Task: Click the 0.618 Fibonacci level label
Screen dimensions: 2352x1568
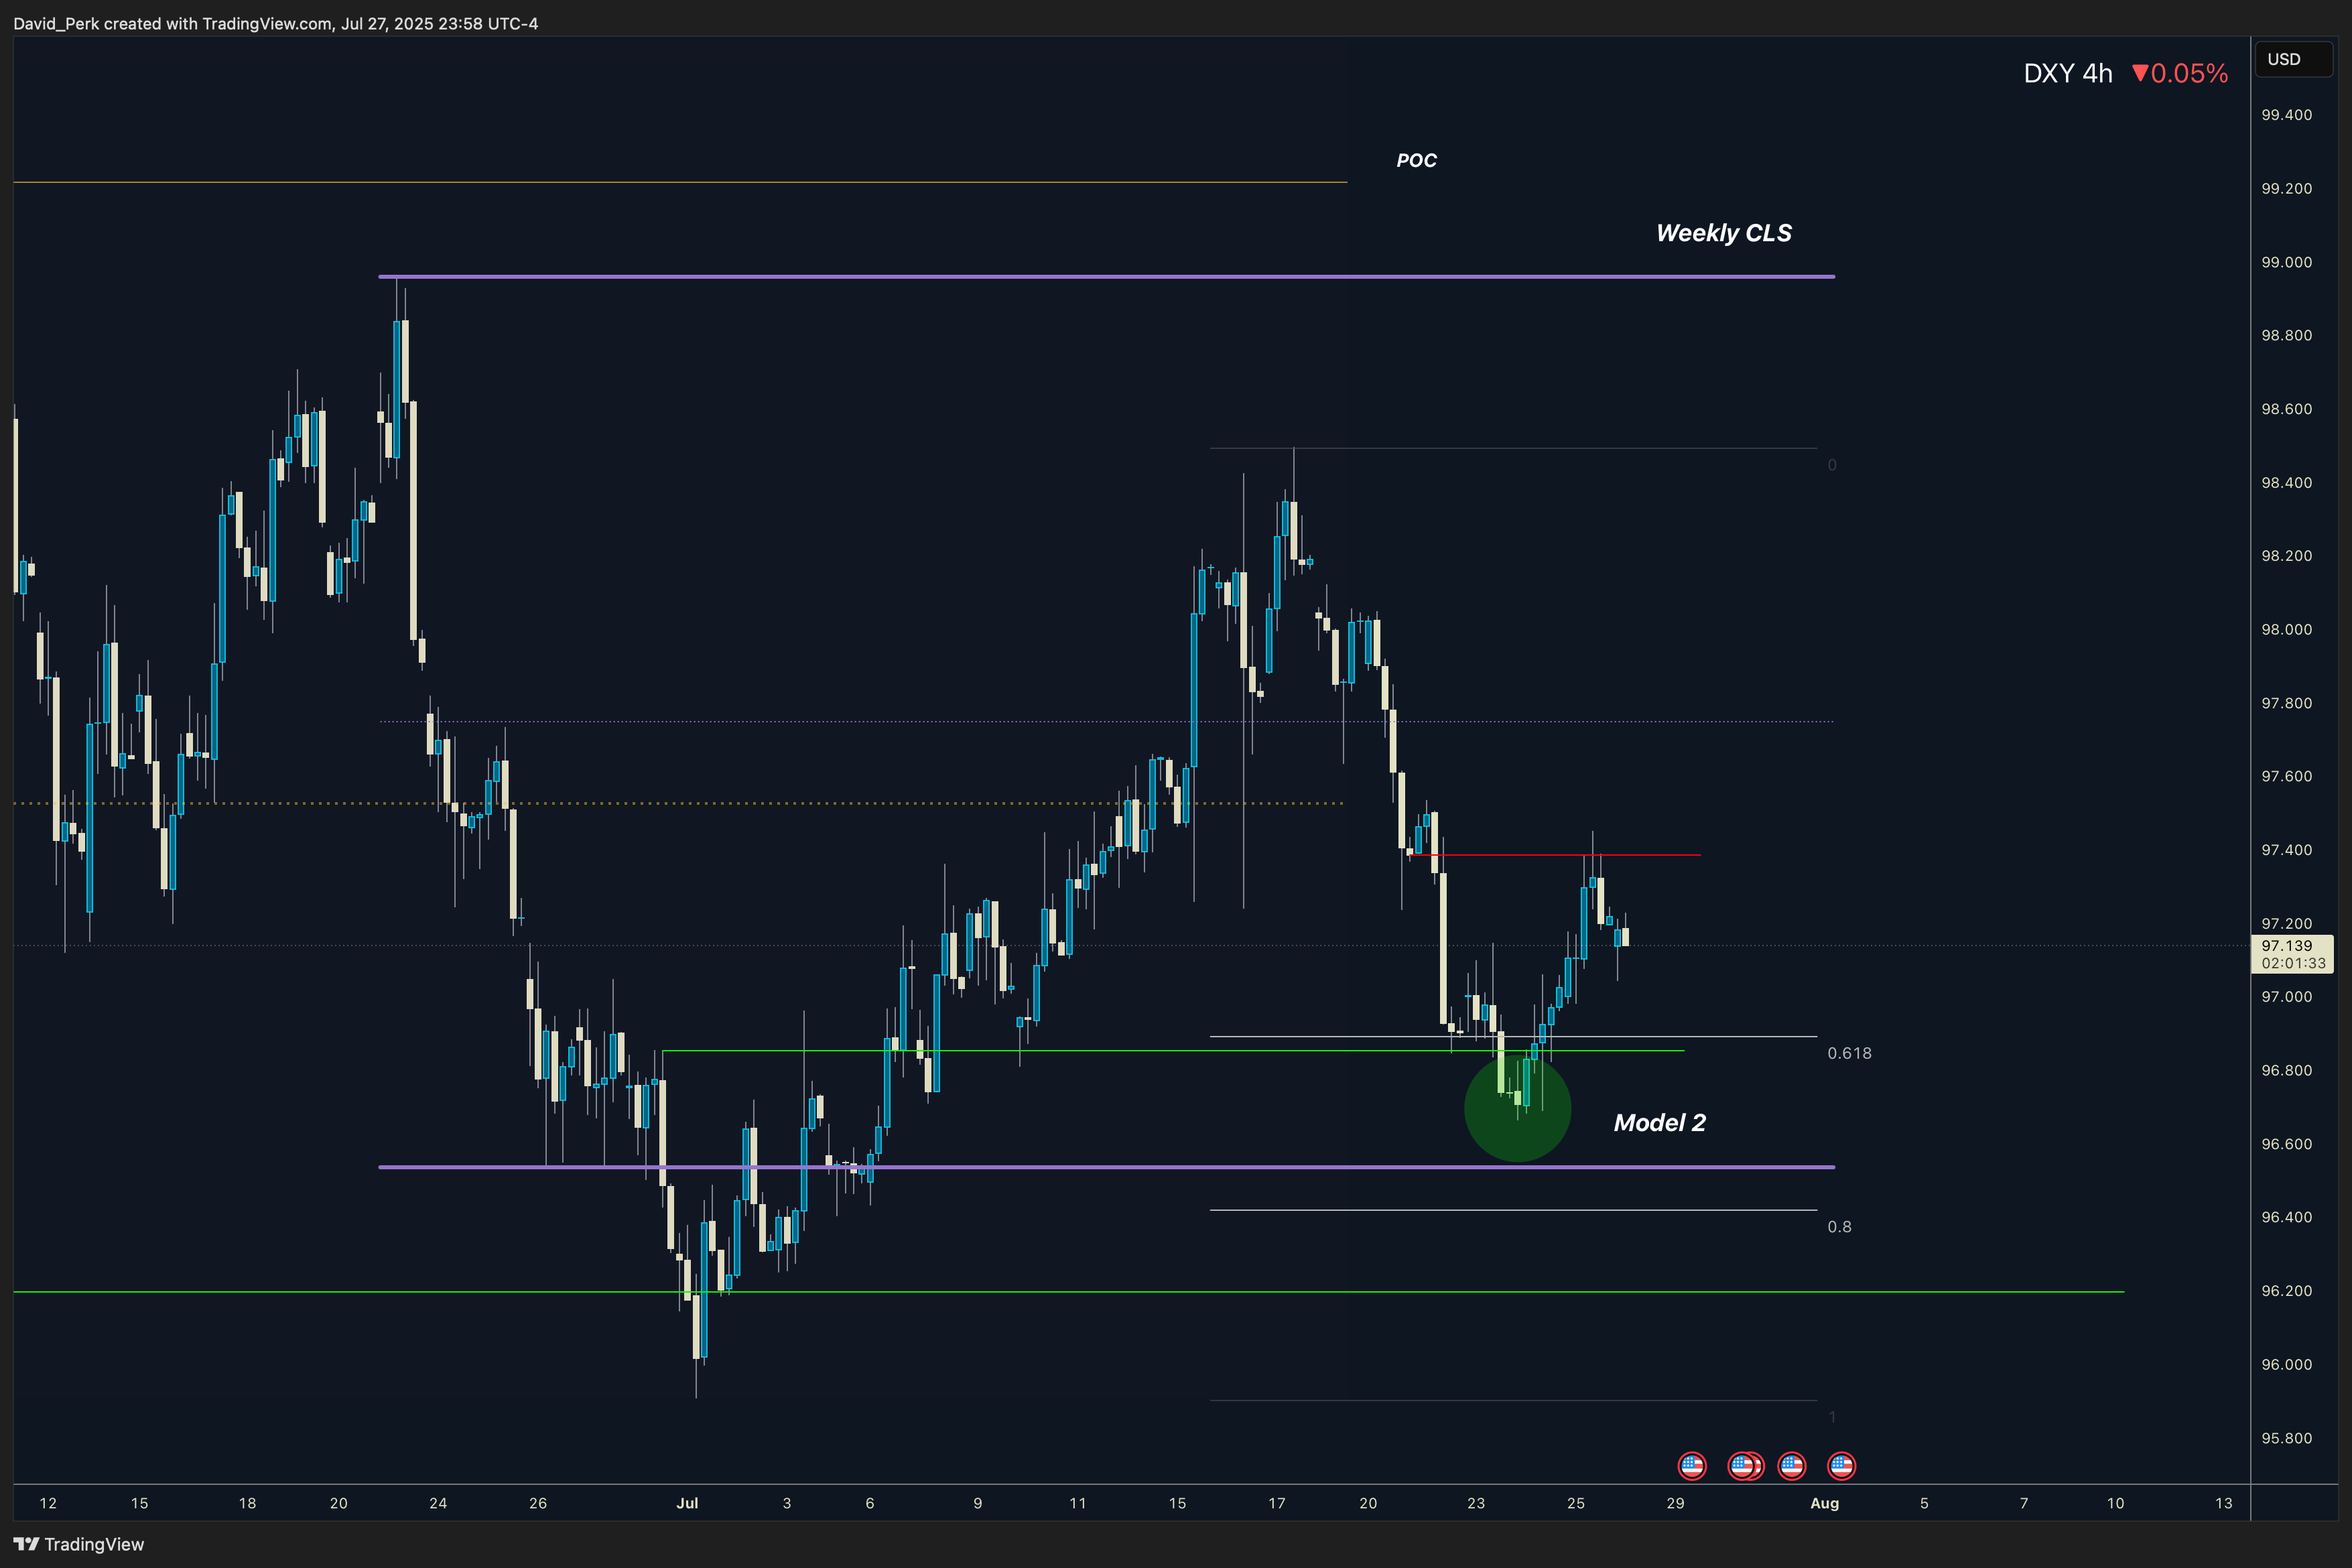Action: pyautogui.click(x=1849, y=1053)
